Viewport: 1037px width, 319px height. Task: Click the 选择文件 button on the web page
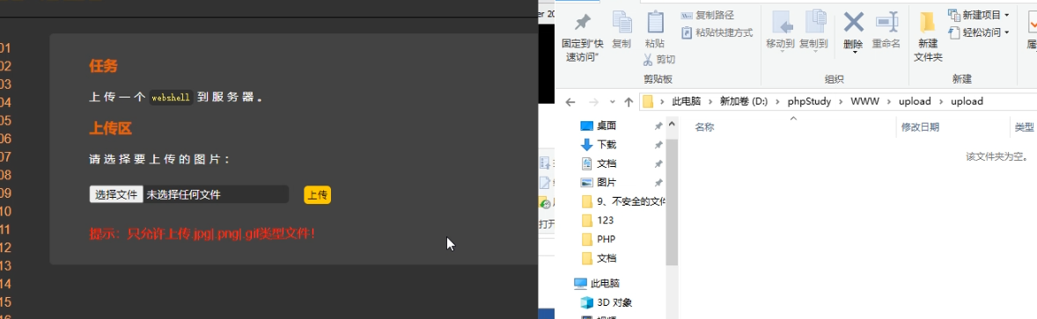click(116, 194)
